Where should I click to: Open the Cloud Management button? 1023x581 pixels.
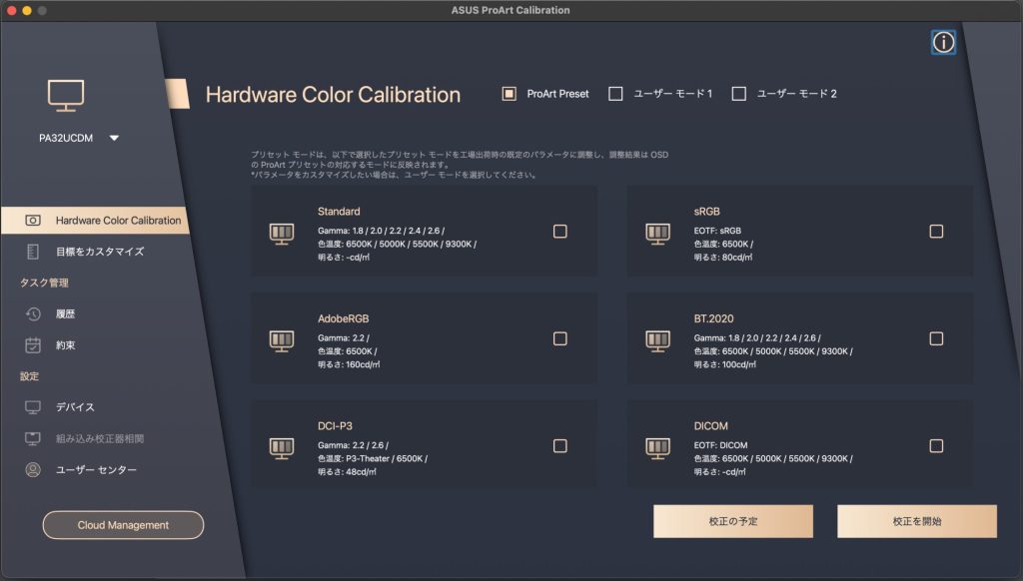[123, 525]
